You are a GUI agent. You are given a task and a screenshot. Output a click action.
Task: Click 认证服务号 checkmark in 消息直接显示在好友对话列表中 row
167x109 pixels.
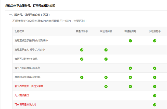[x=155, y=41]
